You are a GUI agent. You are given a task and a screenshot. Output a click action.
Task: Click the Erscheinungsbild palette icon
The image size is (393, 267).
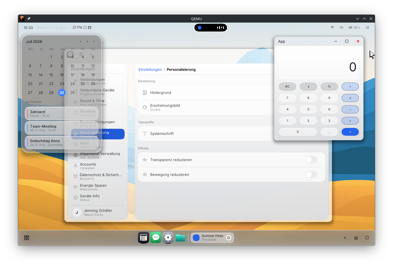(145, 107)
